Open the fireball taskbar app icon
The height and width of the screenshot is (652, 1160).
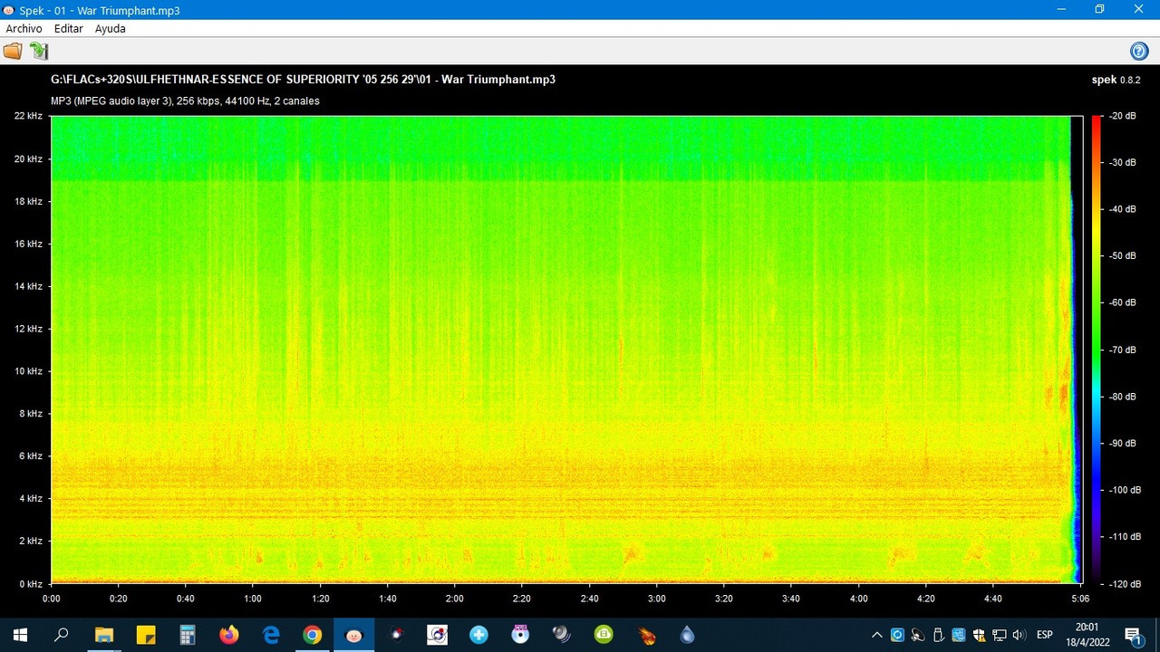click(646, 635)
